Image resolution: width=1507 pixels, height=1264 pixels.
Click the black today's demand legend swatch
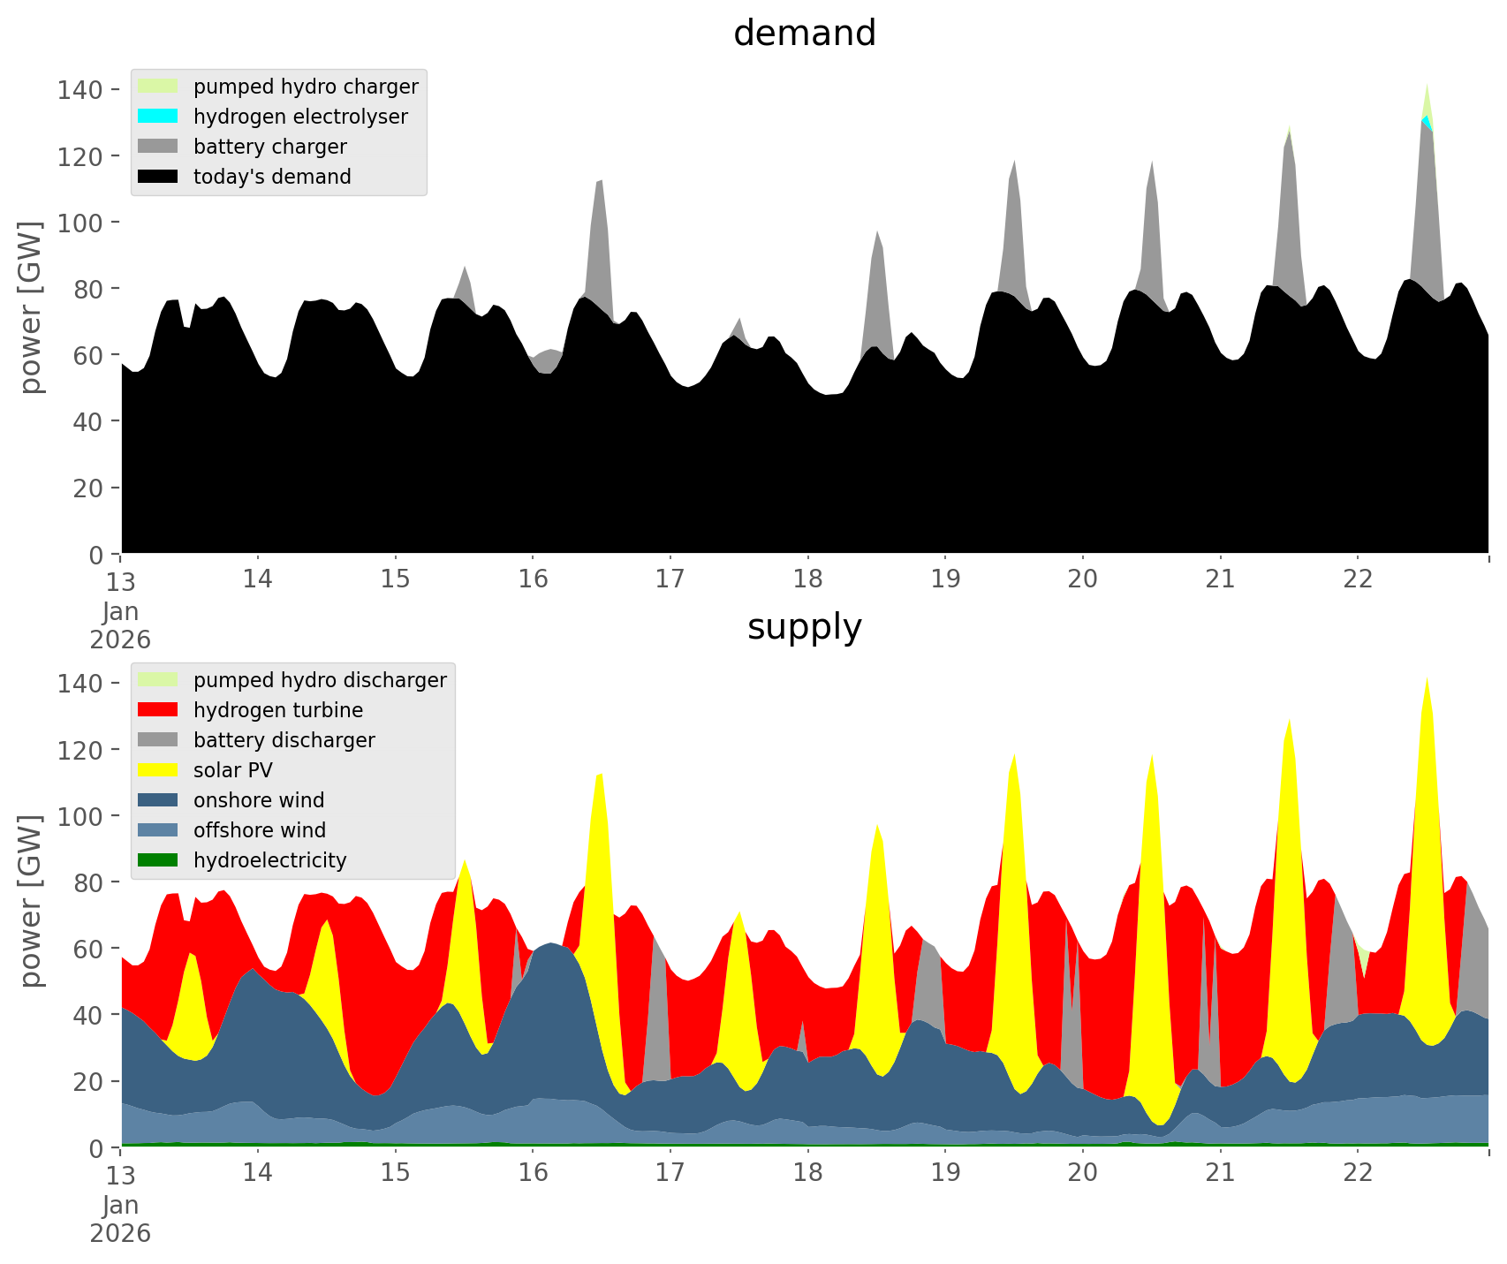(x=157, y=177)
